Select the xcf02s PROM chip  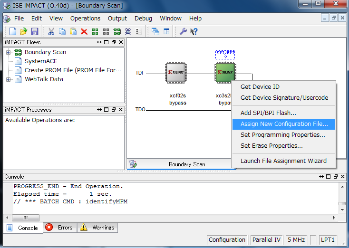(176, 73)
